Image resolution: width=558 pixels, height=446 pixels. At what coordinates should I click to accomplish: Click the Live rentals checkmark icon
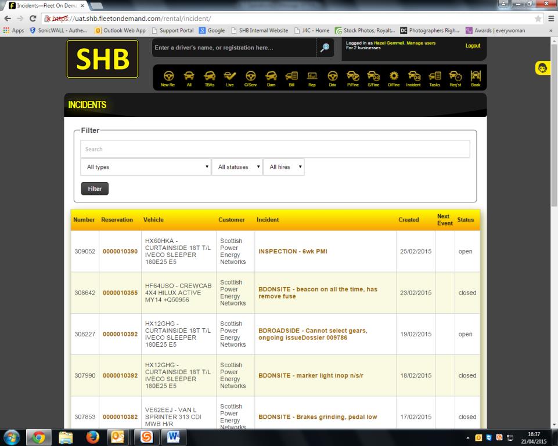pyautogui.click(x=229, y=78)
